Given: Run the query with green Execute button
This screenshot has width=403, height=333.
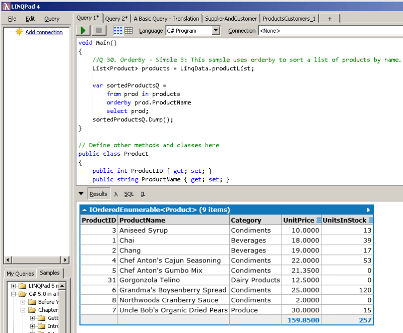Looking at the screenshot, I should [x=83, y=31].
